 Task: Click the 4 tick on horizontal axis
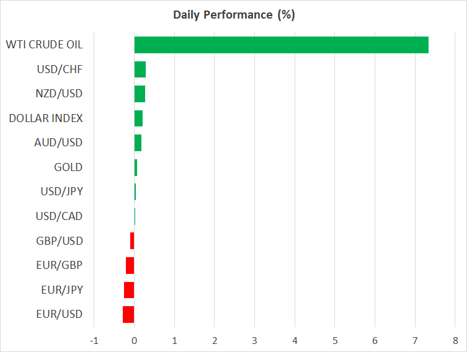[x=295, y=341]
